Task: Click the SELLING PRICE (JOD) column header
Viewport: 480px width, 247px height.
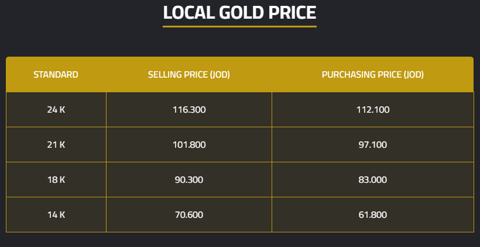Action: pyautogui.click(x=188, y=75)
